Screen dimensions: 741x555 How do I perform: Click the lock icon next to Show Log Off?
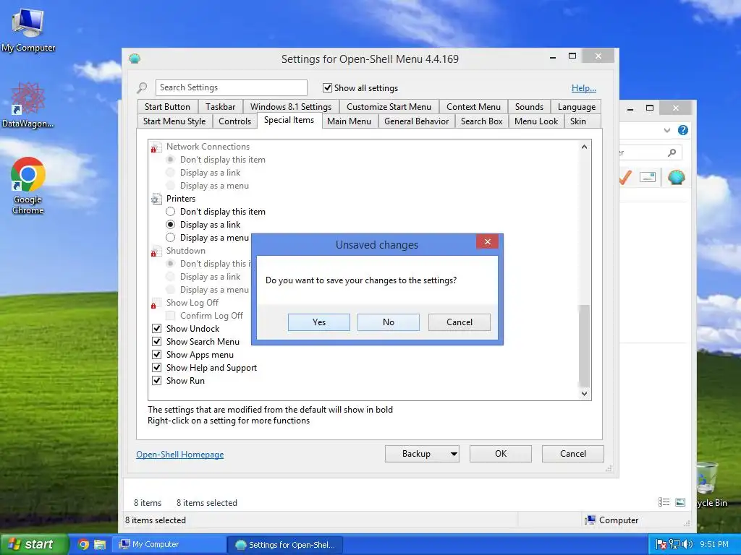click(156, 303)
